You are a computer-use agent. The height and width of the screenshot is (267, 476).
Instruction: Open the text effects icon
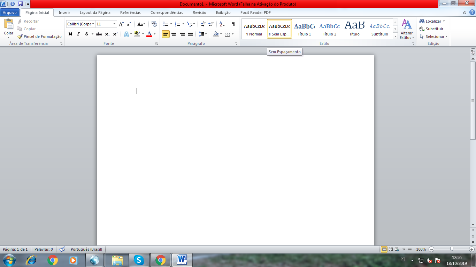pos(126,34)
